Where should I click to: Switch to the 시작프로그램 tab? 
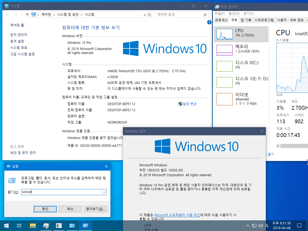[264, 20]
